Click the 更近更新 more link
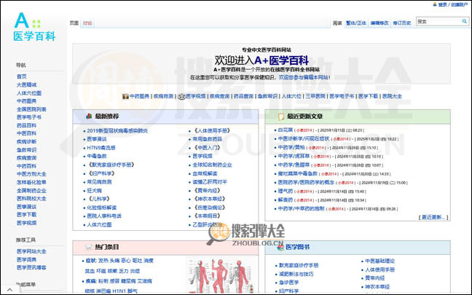This screenshot has height=295, width=472. (433, 217)
